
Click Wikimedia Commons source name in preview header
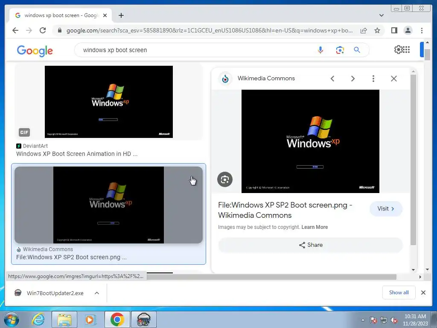coord(266,79)
